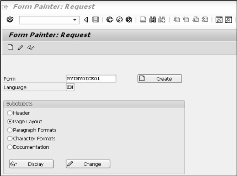Select the Header radio button

pos(9,113)
